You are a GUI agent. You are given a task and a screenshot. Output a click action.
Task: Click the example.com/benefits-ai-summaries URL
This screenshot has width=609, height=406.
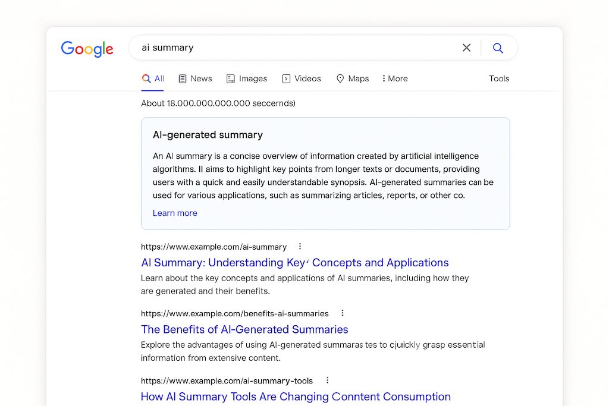click(x=234, y=314)
